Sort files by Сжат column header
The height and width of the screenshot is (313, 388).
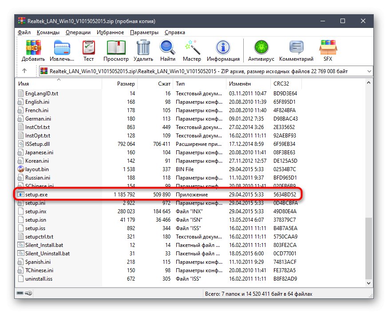155,84
